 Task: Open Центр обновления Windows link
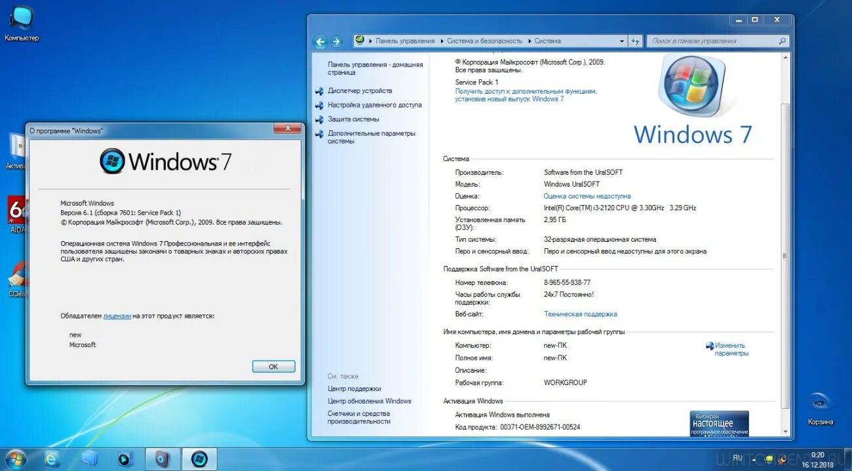coord(370,402)
